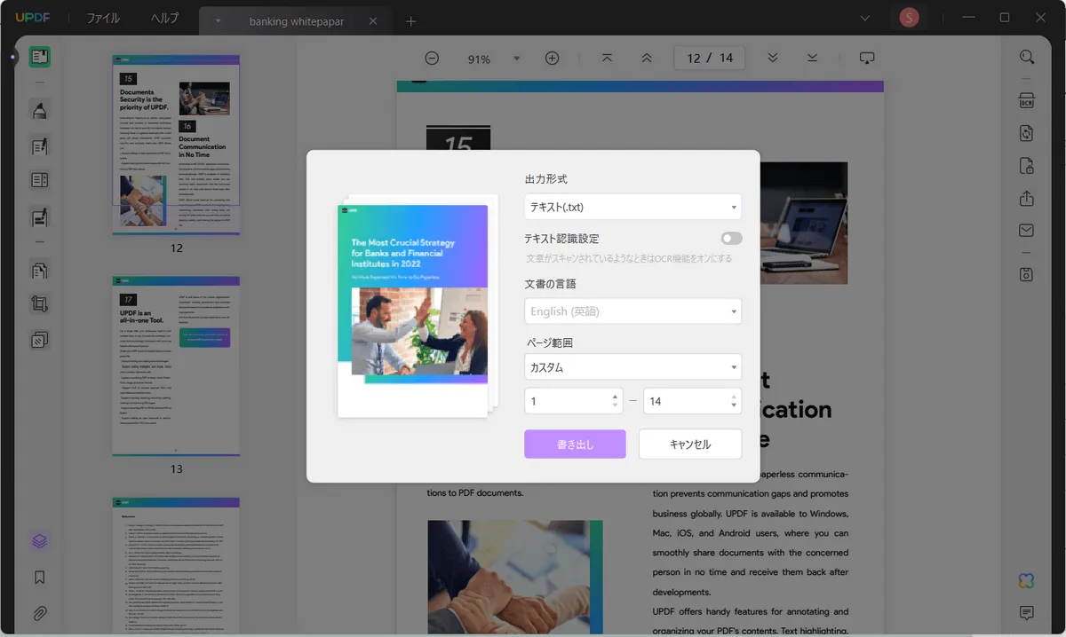Select the page 13 thumbnail
The width and height of the screenshot is (1066, 637).
tap(176, 366)
